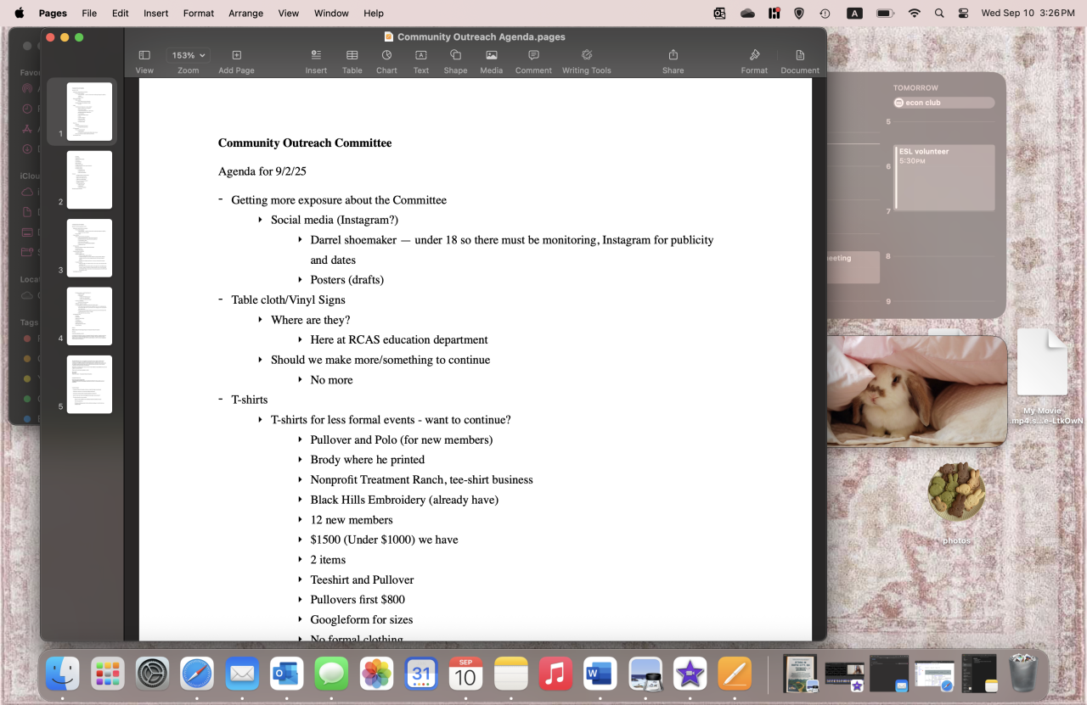Open Music from the Dock
Screen dimensions: 1087x705
555,674
